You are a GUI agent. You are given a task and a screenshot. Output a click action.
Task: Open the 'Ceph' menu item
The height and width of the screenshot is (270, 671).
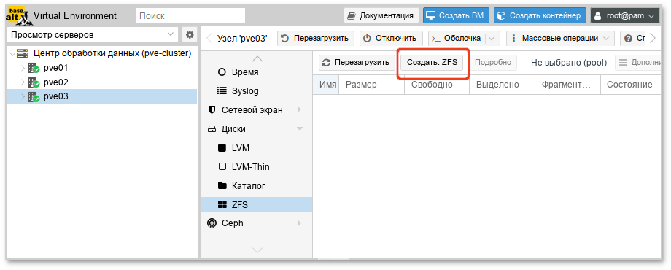tap(257, 223)
